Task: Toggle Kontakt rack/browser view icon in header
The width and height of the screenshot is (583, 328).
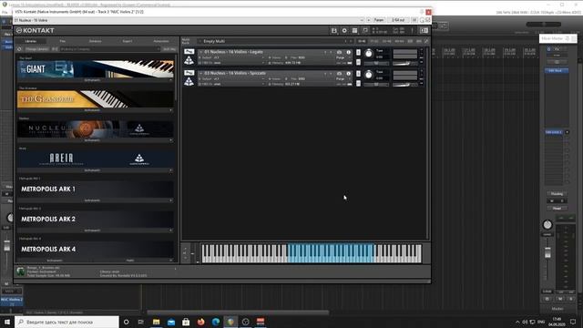Action: click(x=354, y=30)
